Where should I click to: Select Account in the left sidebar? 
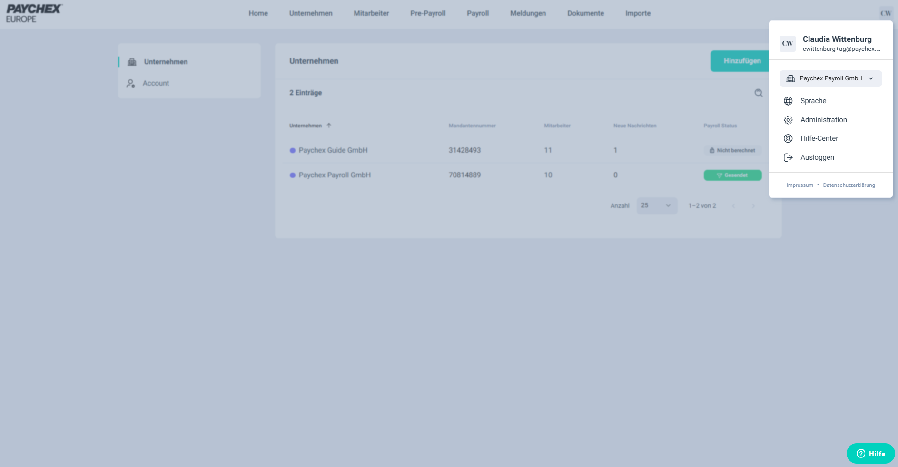click(x=156, y=83)
